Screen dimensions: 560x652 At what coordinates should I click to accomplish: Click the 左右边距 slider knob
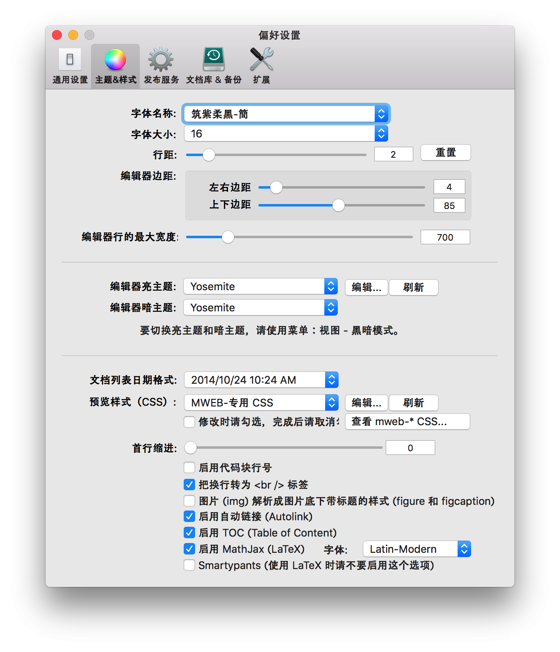click(x=276, y=187)
